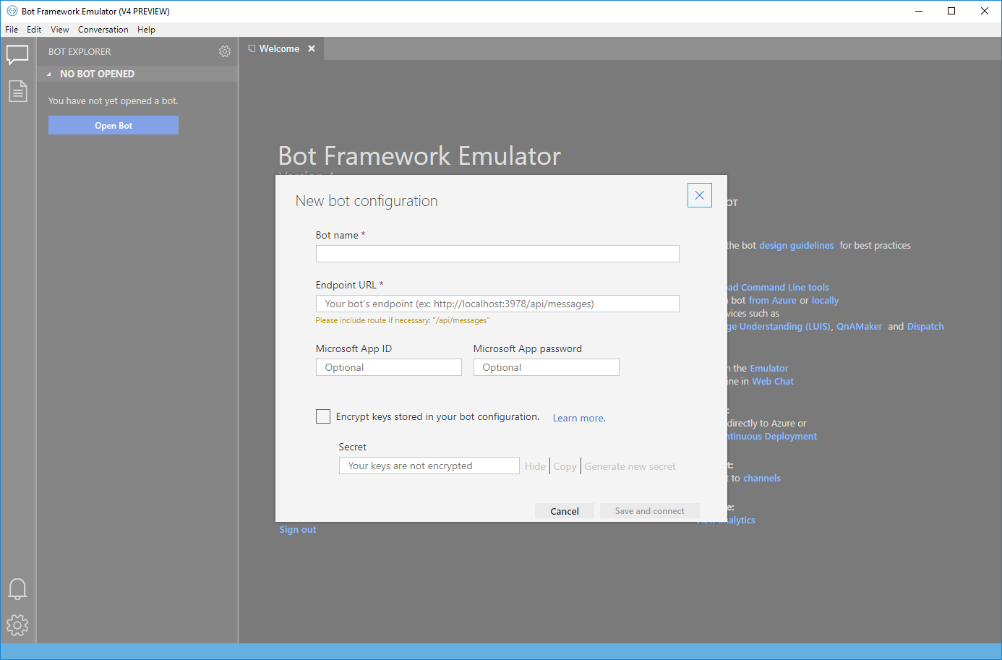1002x660 pixels.
Task: Minimize the emulator window
Action: [x=919, y=11]
